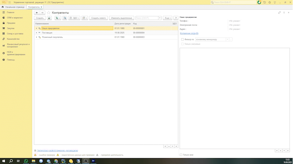Open the Контактные лица (0) link

pos(189,33)
